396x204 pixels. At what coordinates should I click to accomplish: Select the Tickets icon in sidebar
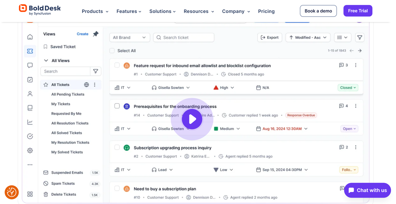[x=30, y=51]
